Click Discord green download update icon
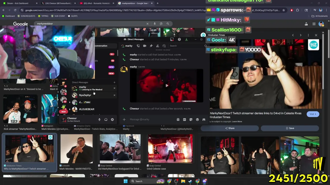The height and width of the screenshot is (185, 330). [186, 39]
